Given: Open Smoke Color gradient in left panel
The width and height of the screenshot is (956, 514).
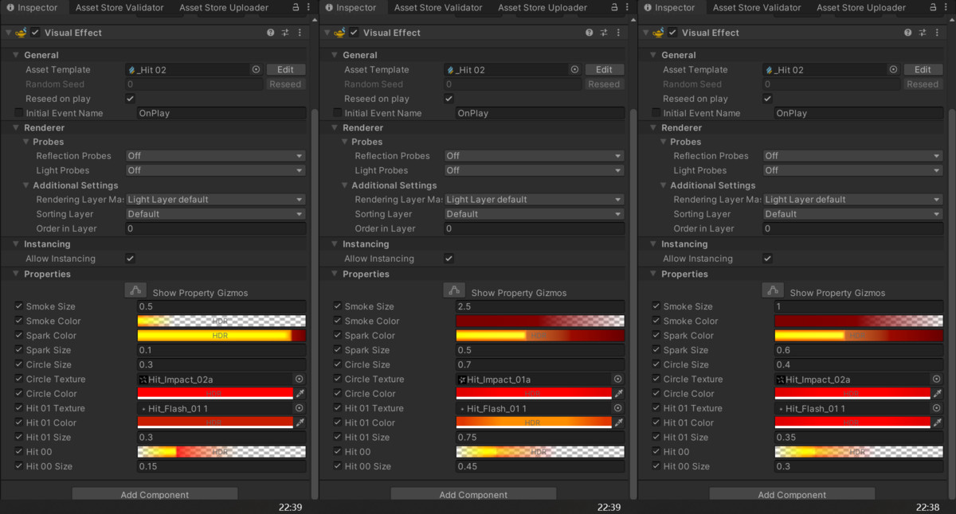Looking at the screenshot, I should tap(221, 321).
